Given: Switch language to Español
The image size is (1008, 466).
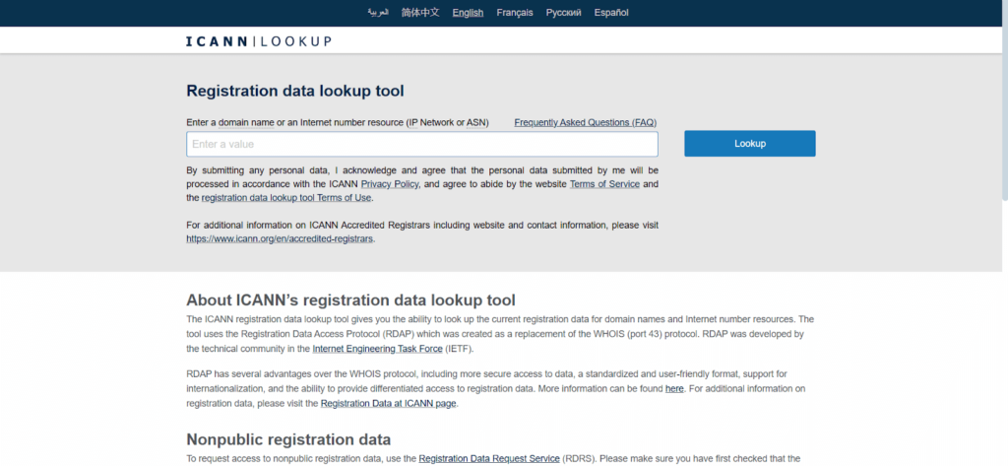Looking at the screenshot, I should 611,12.
